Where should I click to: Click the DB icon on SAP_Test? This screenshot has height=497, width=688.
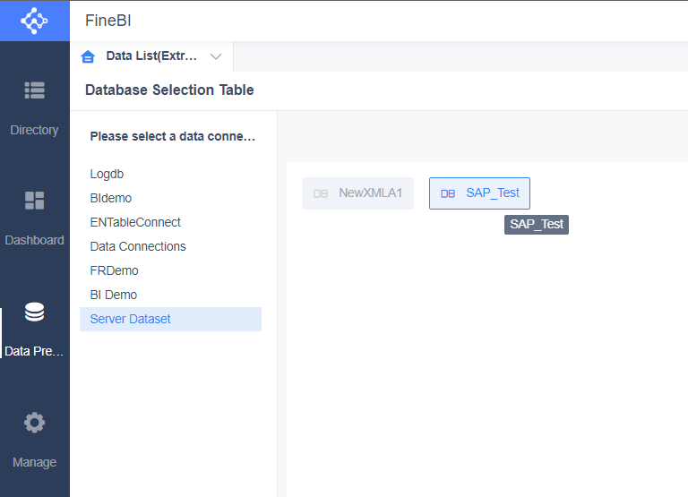[x=448, y=193]
